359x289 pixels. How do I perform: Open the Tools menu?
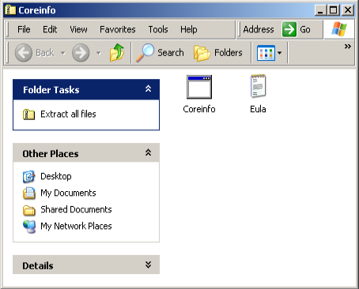tap(158, 29)
